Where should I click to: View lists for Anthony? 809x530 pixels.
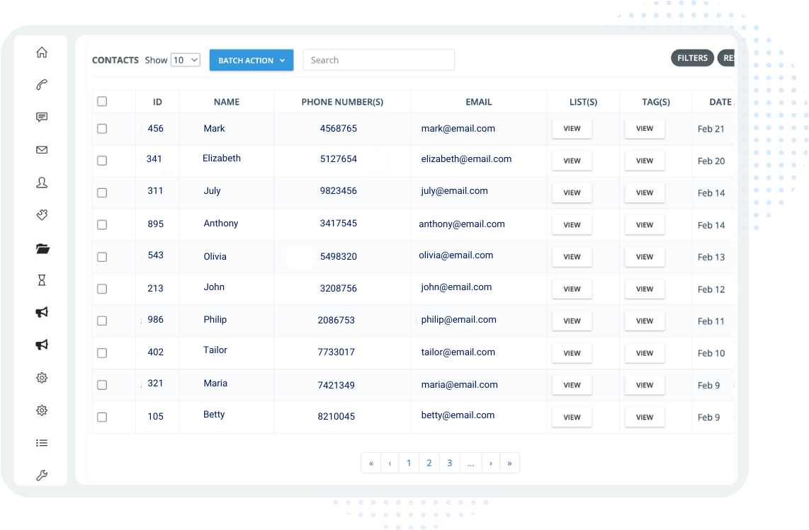click(x=572, y=225)
